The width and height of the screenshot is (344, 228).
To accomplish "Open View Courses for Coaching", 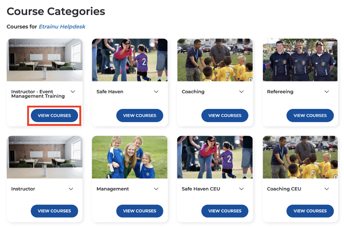I will click(225, 115).
